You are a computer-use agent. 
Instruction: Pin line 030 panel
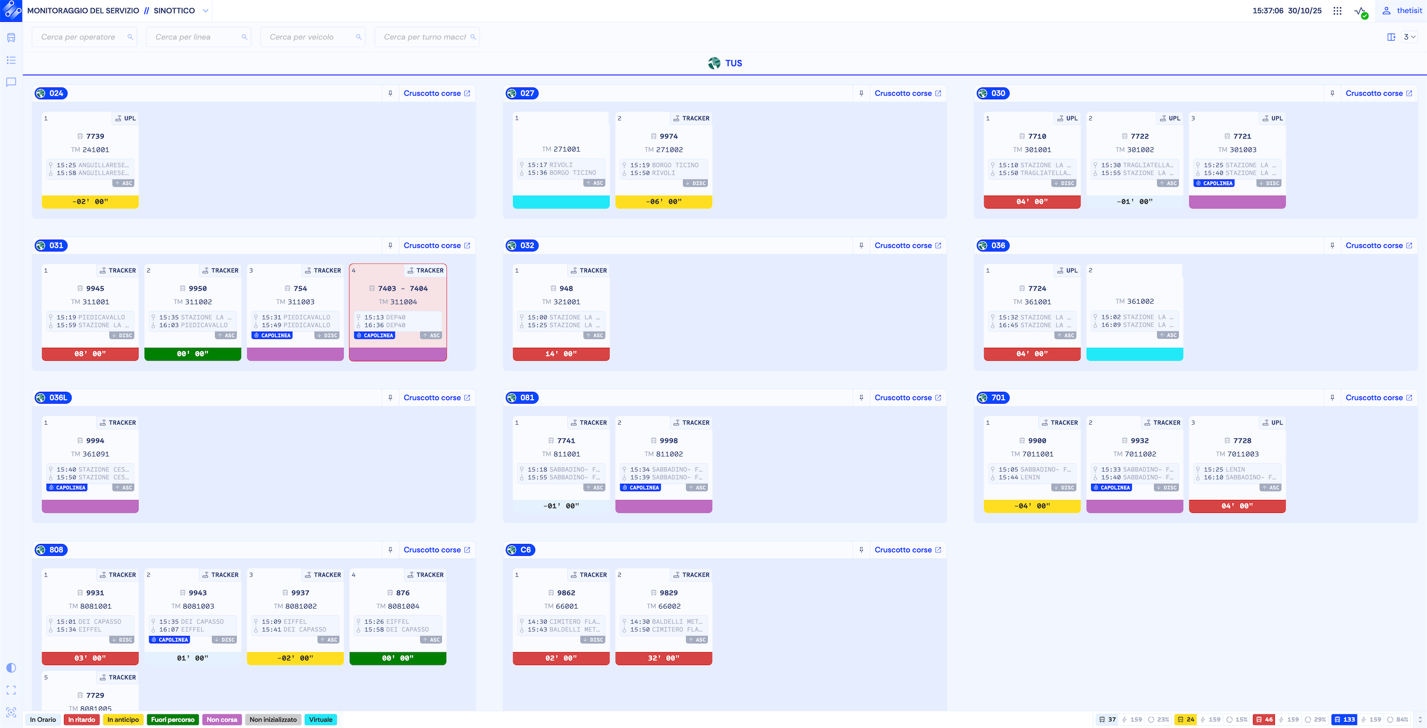point(1332,93)
